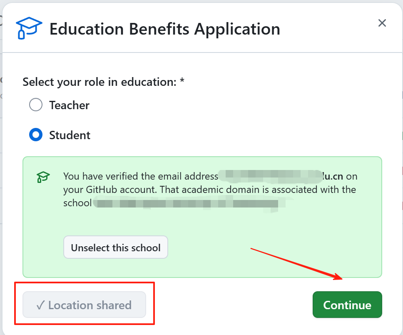Click the Teacher label text
403x335 pixels.
click(69, 105)
